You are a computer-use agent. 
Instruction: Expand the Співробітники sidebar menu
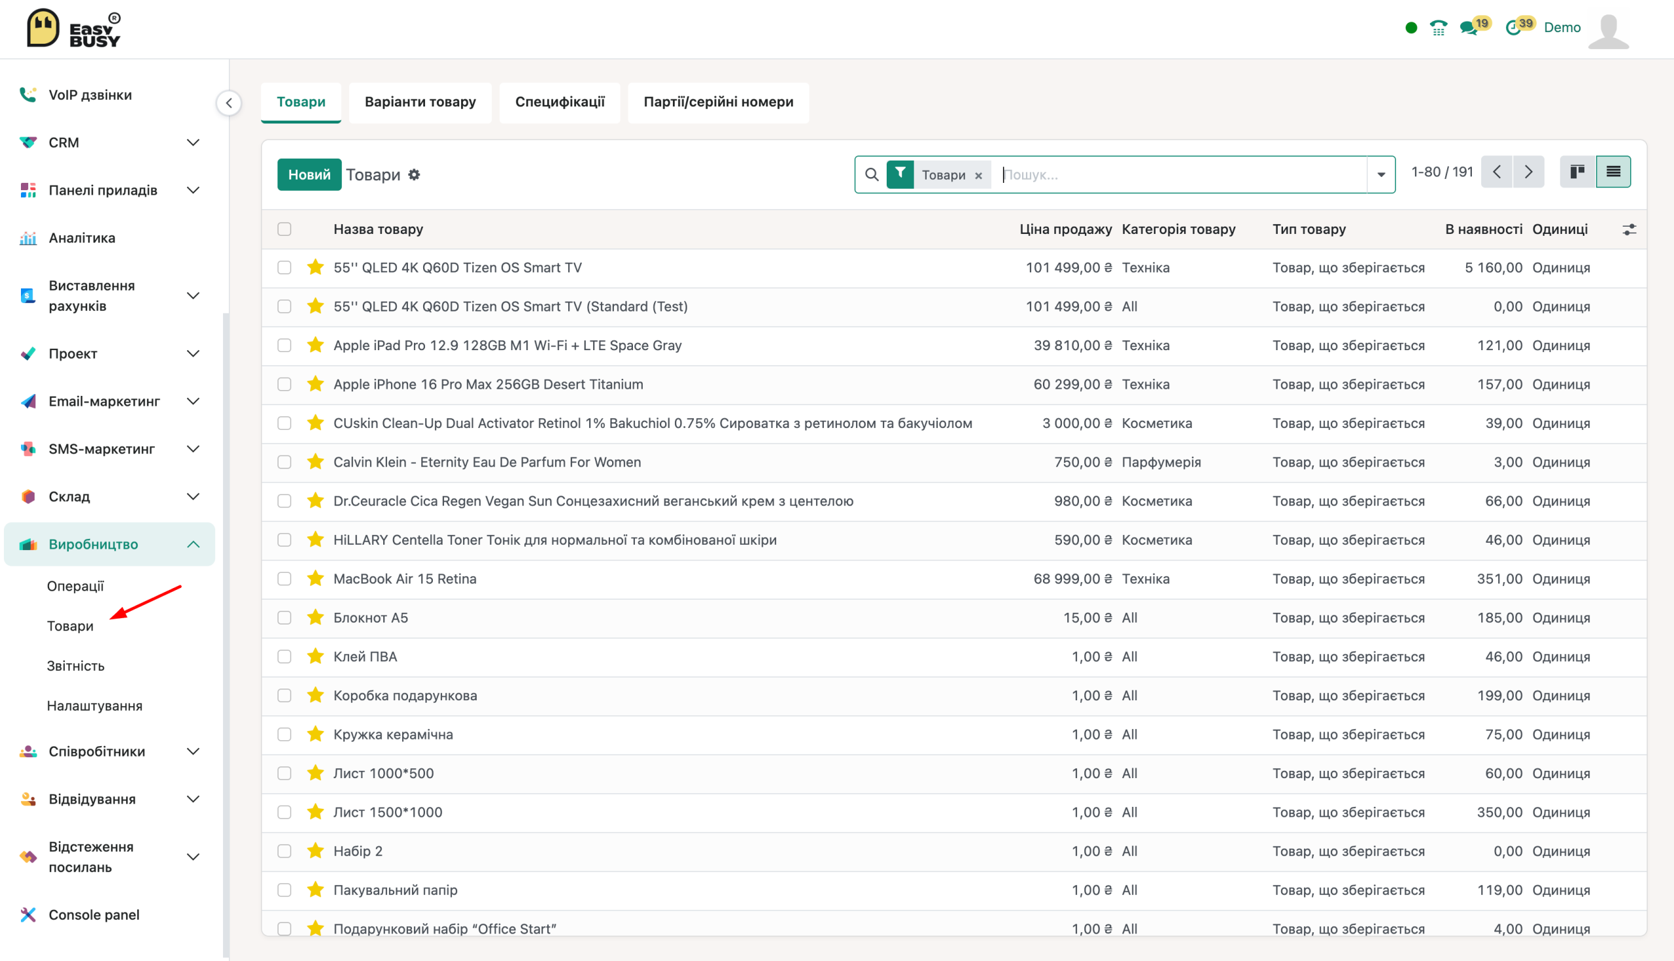110,752
